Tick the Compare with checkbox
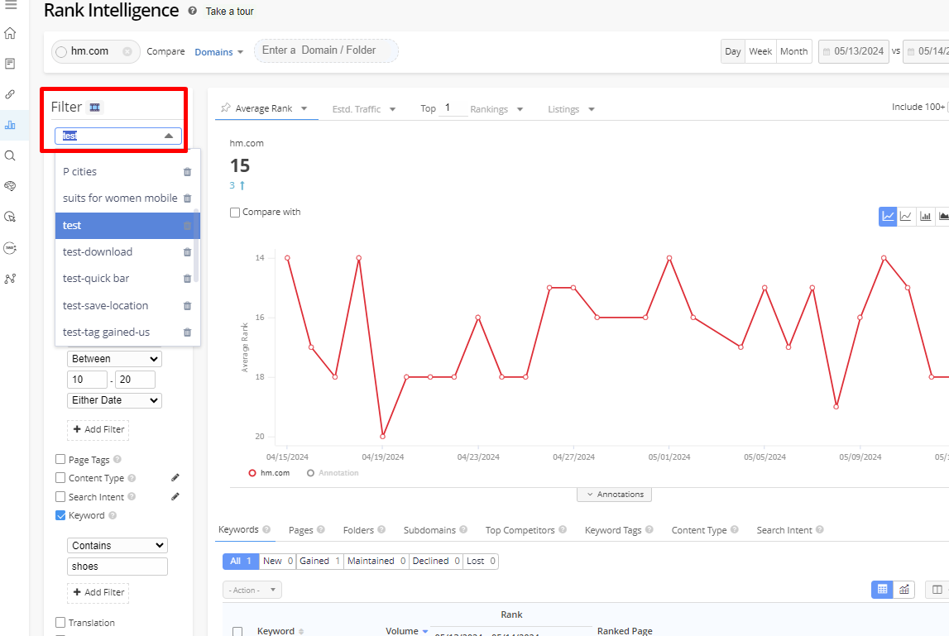The width and height of the screenshot is (949, 636). (235, 213)
